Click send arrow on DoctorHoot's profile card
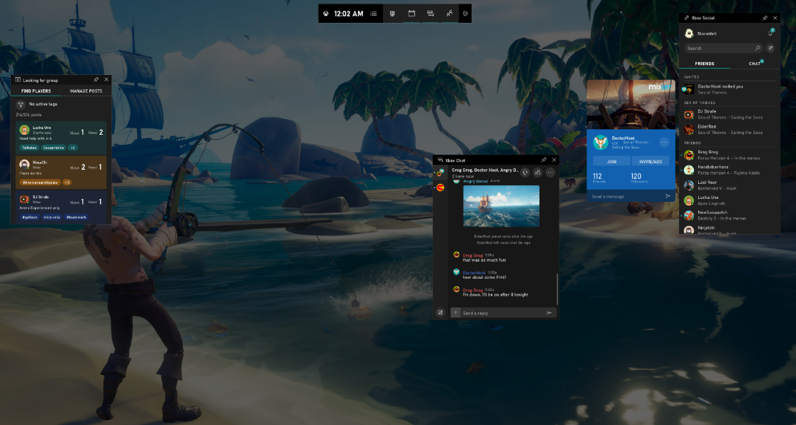 pyautogui.click(x=667, y=196)
